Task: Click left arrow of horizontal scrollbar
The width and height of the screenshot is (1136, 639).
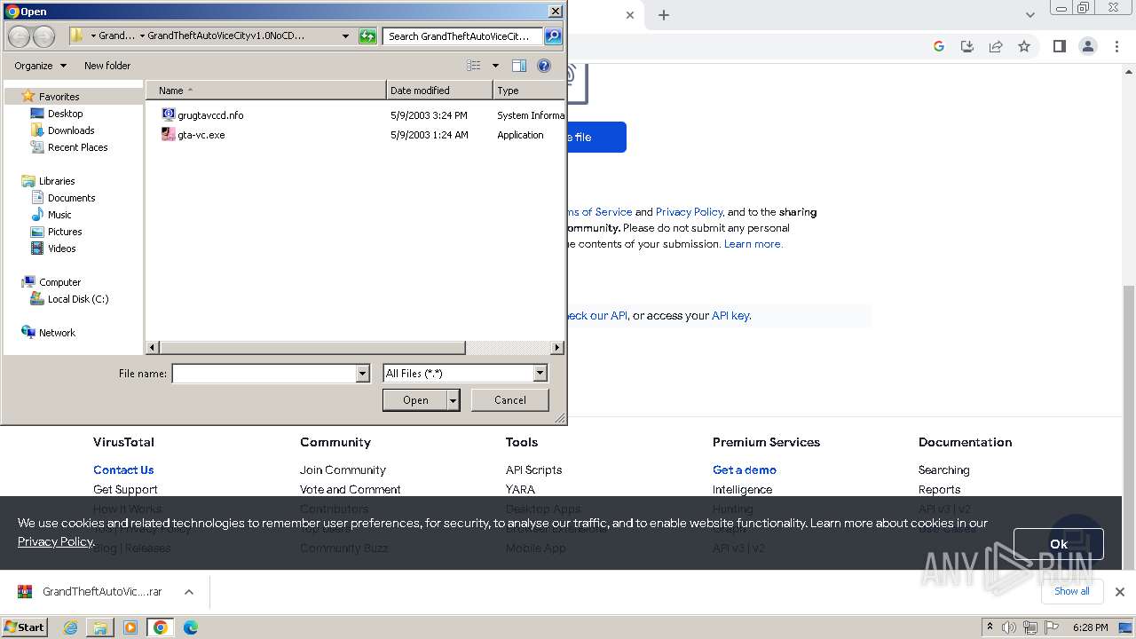Action: pyautogui.click(x=153, y=348)
